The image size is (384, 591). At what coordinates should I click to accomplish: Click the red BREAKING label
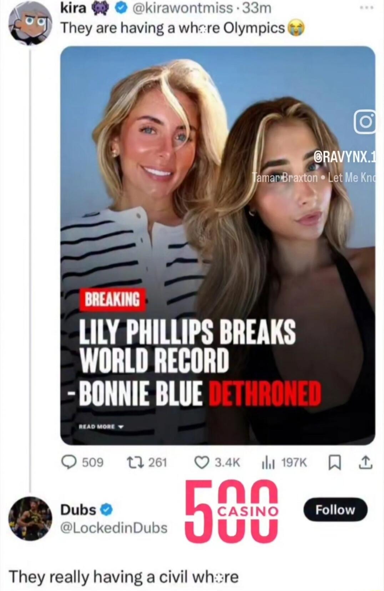tap(112, 299)
